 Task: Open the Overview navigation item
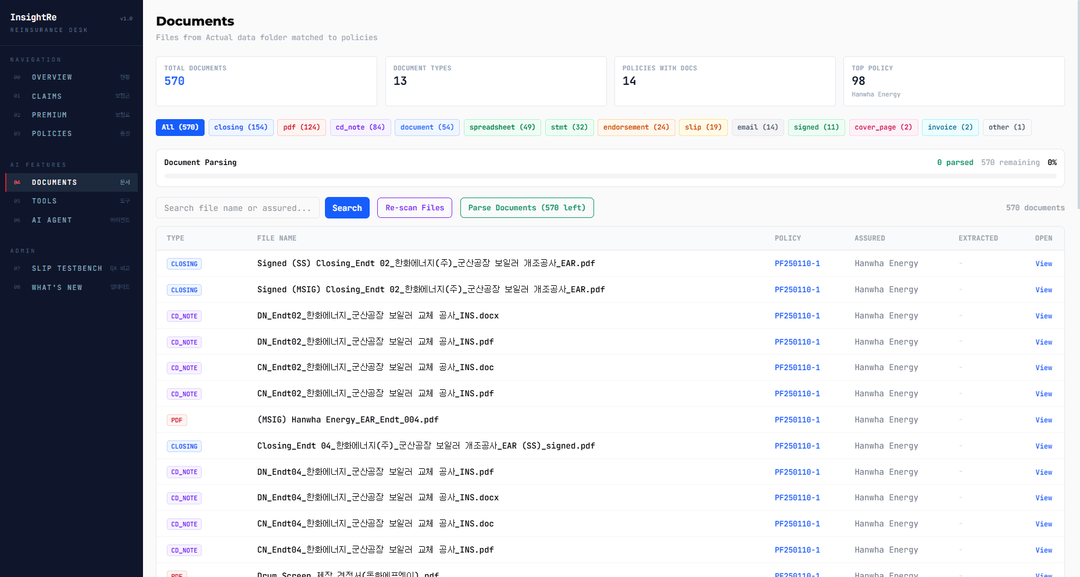coord(71,77)
